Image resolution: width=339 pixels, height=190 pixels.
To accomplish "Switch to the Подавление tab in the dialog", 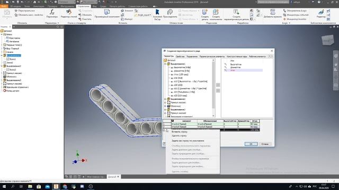I will point(192,56).
